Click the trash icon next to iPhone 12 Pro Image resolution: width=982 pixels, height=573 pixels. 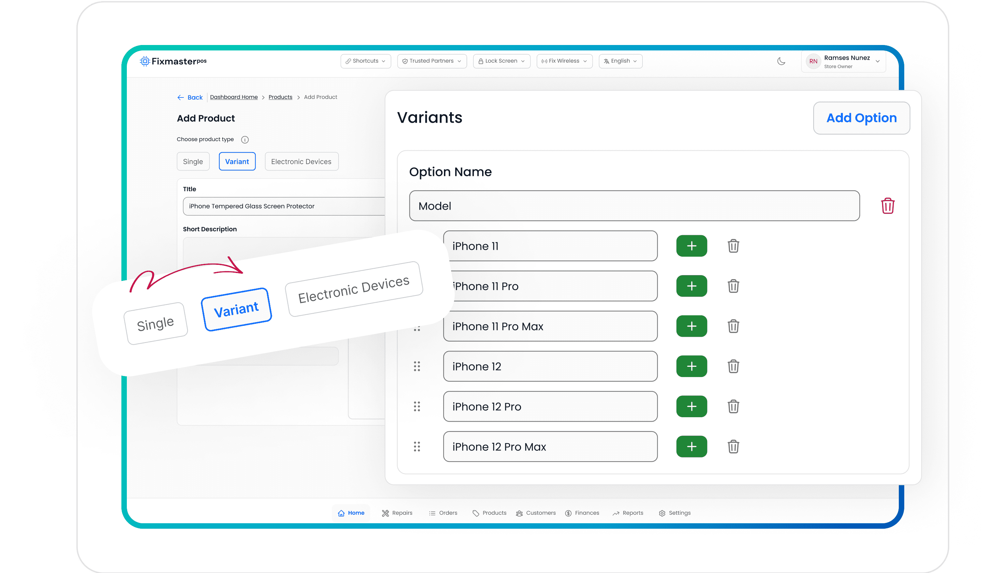[733, 407]
